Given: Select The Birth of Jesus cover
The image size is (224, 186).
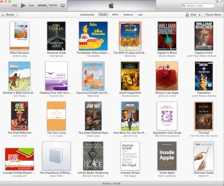Looking at the screenshot, I should [130, 36].
